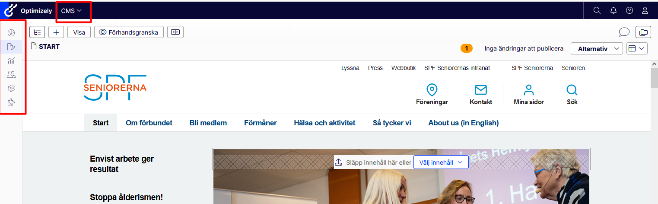Open the reports chart icon in sidebar
The width and height of the screenshot is (658, 204).
click(11, 61)
